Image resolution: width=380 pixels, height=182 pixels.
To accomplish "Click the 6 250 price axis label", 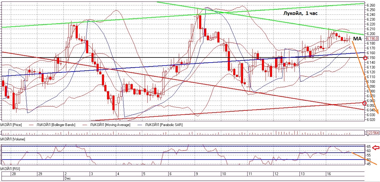I will point(371,10).
